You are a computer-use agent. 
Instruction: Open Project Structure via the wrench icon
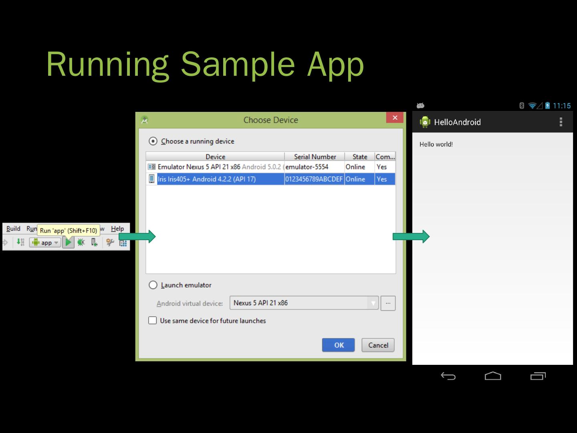point(110,242)
